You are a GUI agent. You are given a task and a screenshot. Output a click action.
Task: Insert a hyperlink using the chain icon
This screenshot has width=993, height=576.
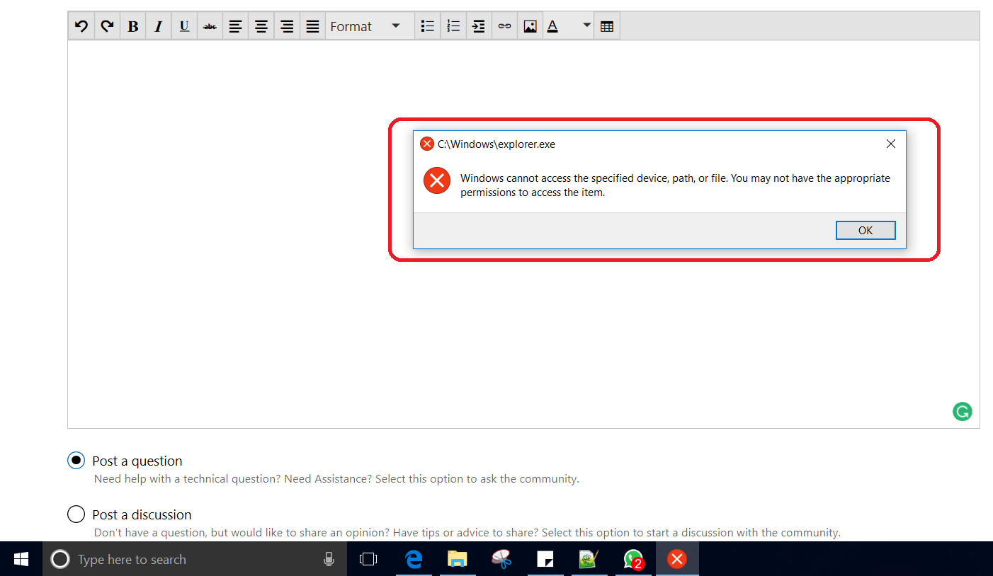(504, 25)
